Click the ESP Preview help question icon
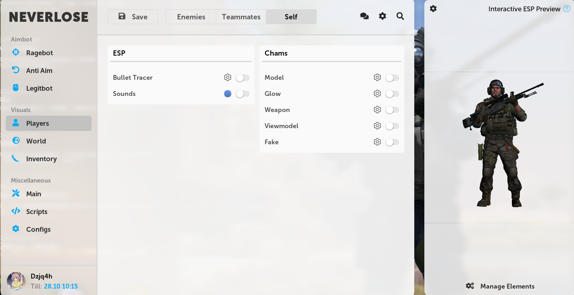 567,8
